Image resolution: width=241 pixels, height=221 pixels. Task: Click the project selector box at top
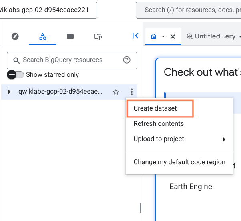[48, 10]
